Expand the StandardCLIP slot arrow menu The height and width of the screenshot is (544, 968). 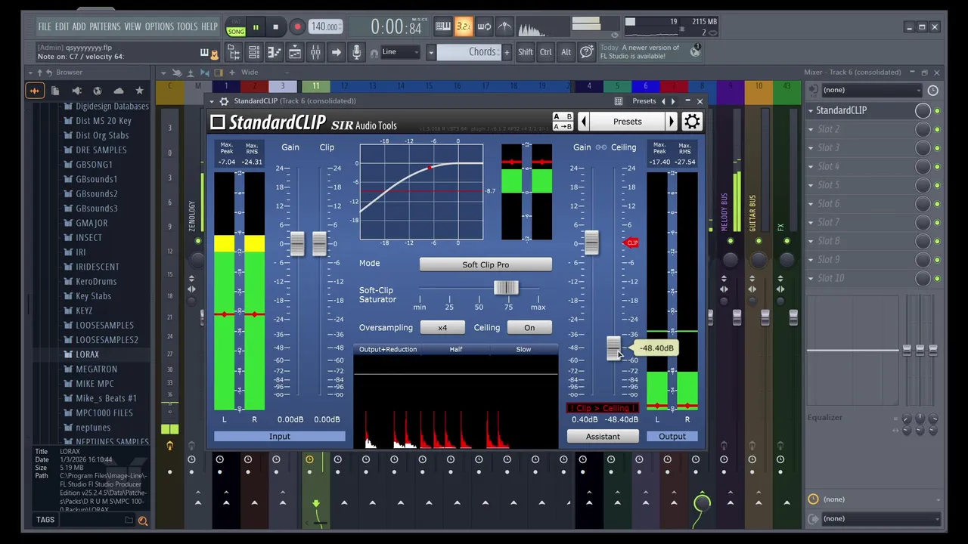coord(811,110)
